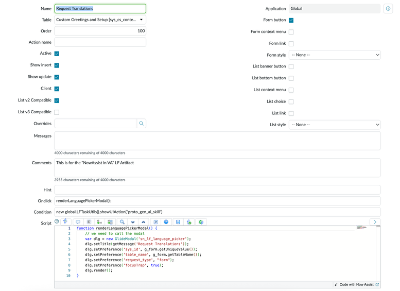Uncheck the Active checkbox

57,54
